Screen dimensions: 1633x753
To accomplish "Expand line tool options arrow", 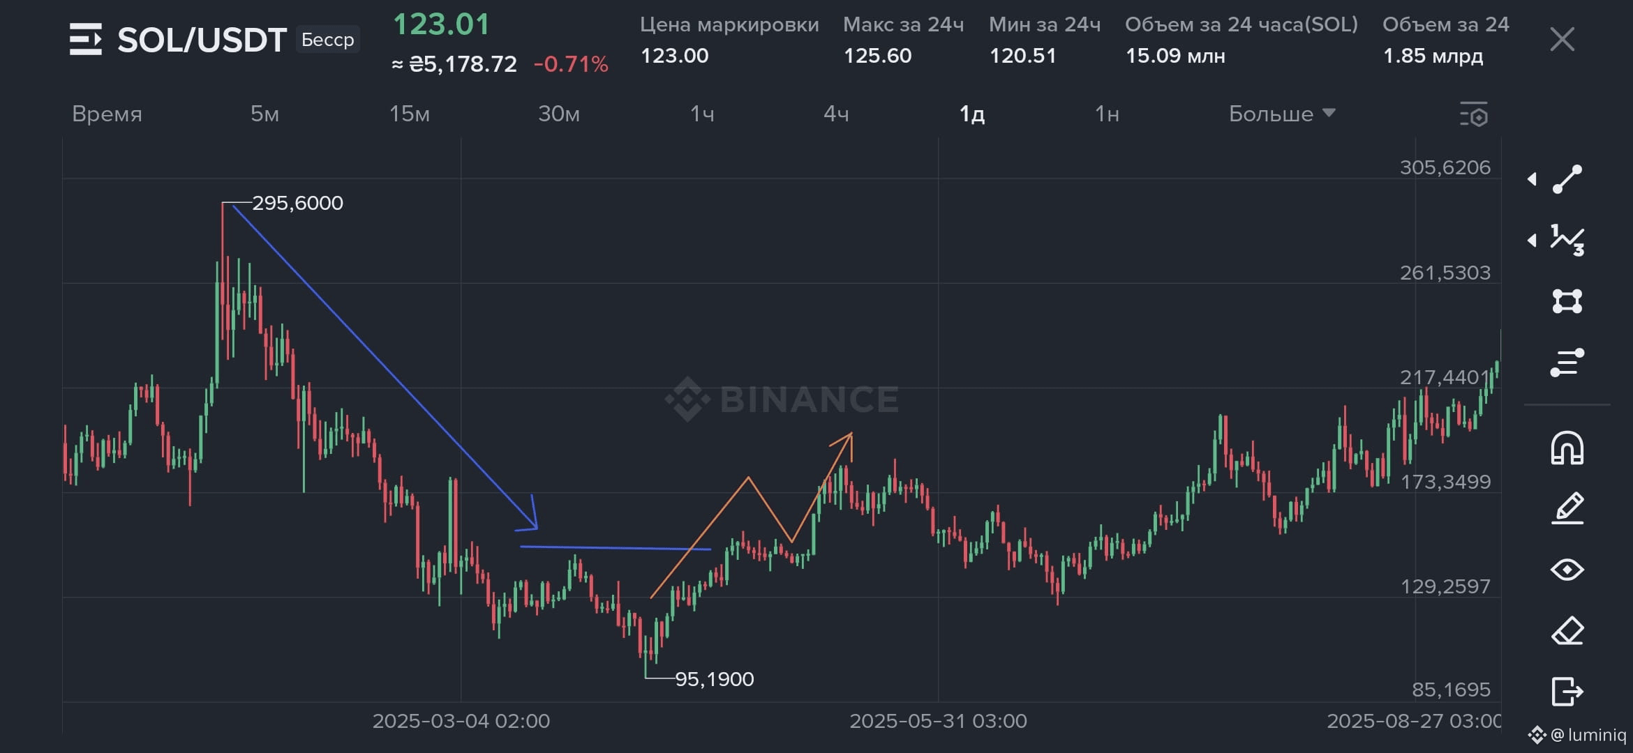I will pyautogui.click(x=1532, y=179).
